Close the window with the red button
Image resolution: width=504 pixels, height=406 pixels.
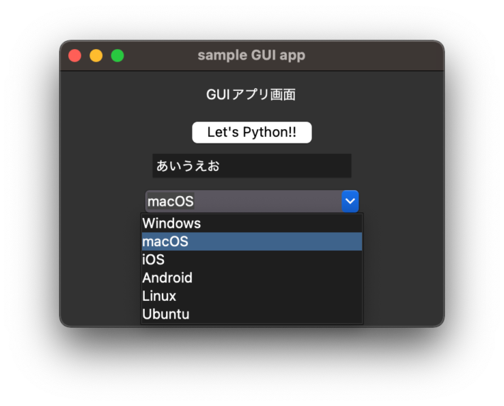click(75, 55)
